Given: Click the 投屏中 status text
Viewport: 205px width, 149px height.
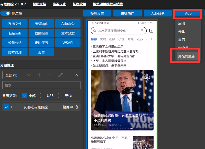Looking at the screenshot, I should 68,107.
